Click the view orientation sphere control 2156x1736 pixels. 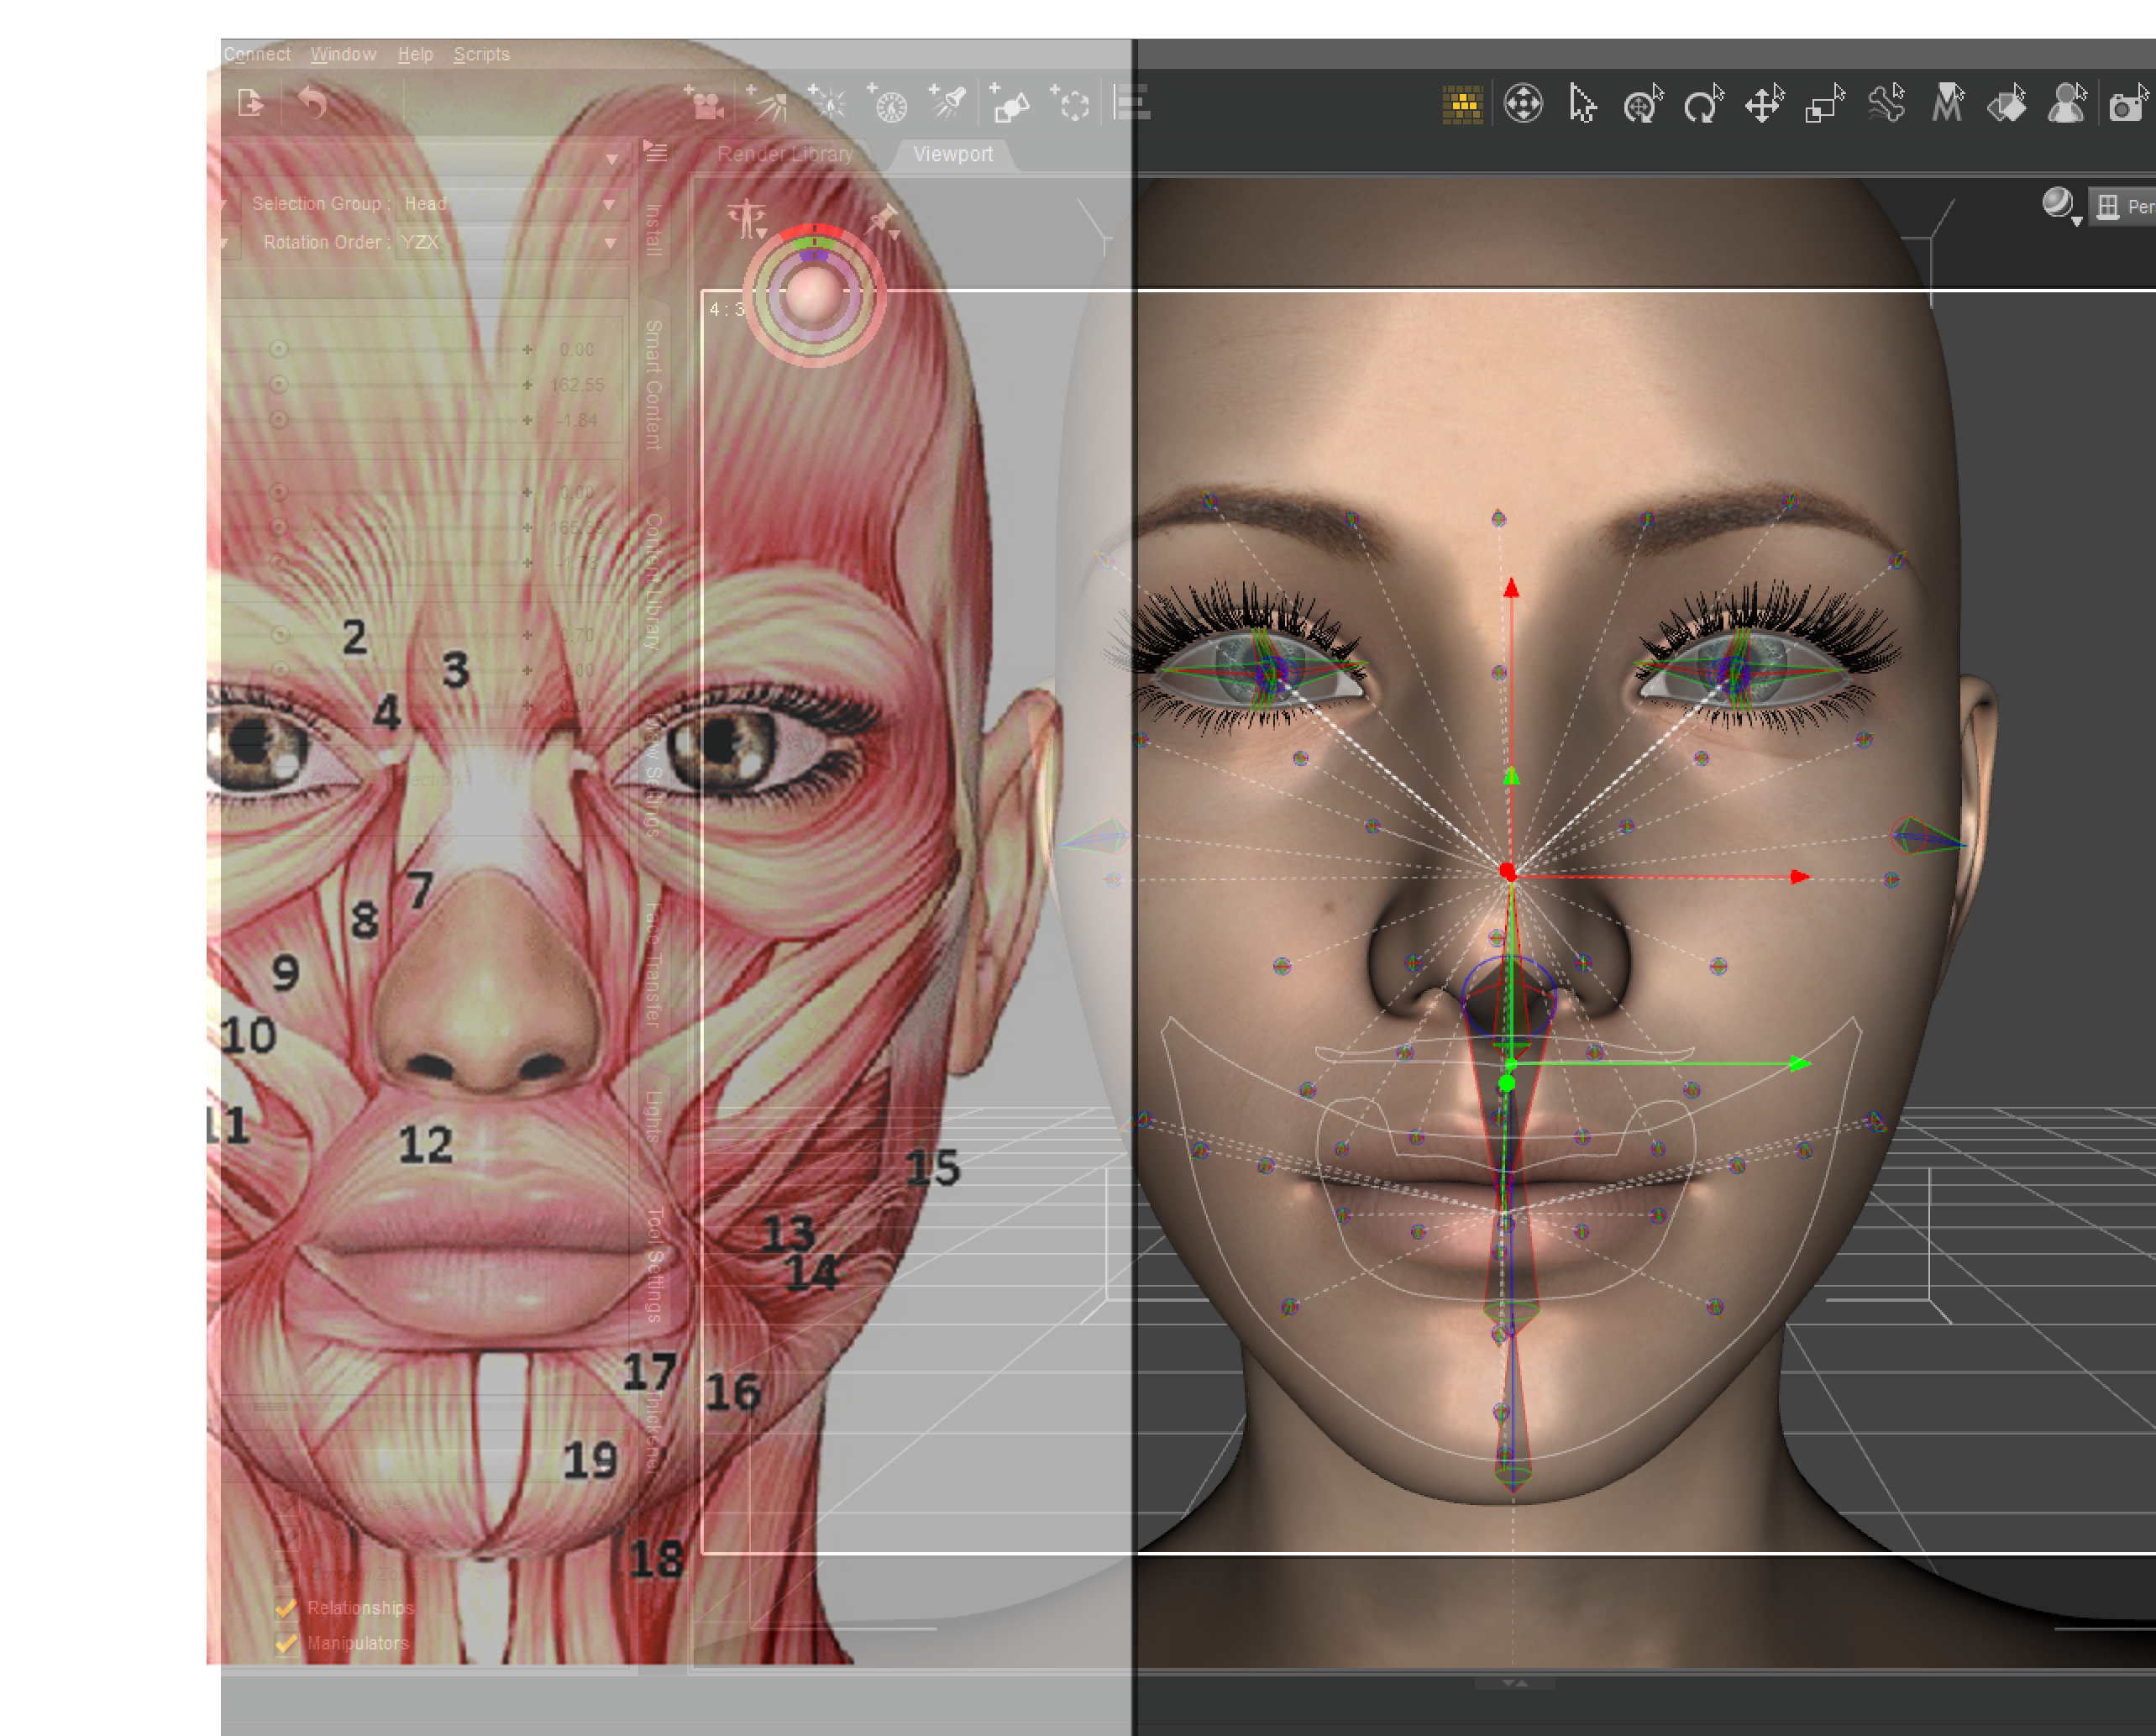[x=813, y=294]
